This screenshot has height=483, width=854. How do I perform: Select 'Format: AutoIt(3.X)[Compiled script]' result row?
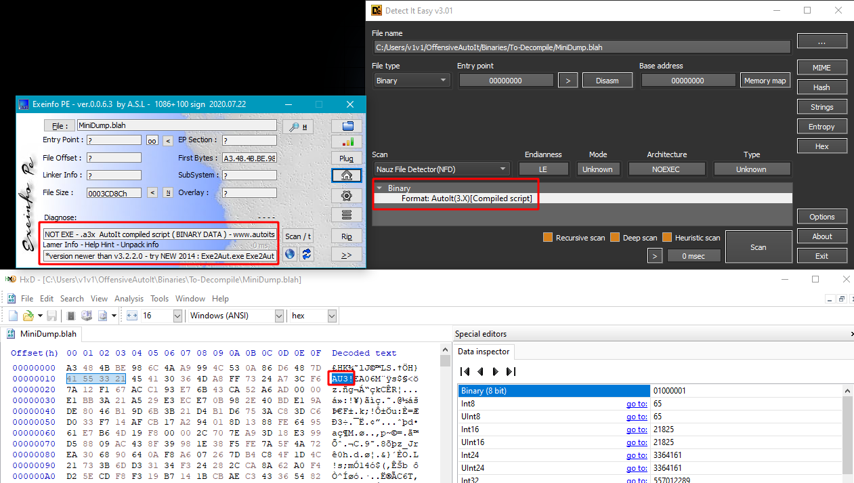click(x=582, y=198)
